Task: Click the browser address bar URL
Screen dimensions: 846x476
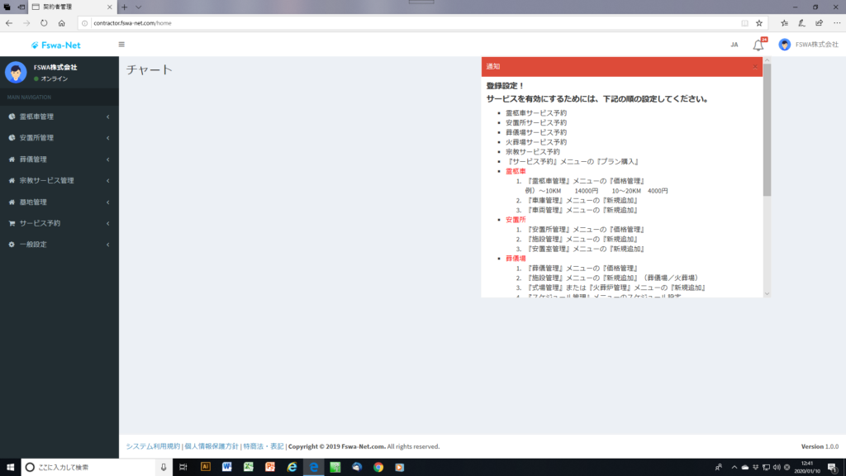Action: pos(133,23)
